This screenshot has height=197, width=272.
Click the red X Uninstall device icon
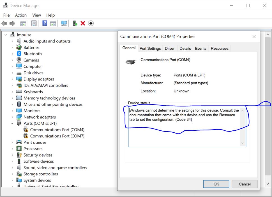(x=83, y=23)
